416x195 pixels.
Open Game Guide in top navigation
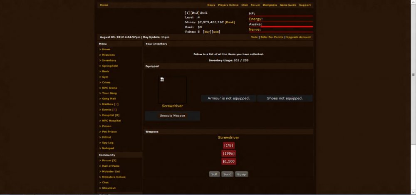point(287,5)
